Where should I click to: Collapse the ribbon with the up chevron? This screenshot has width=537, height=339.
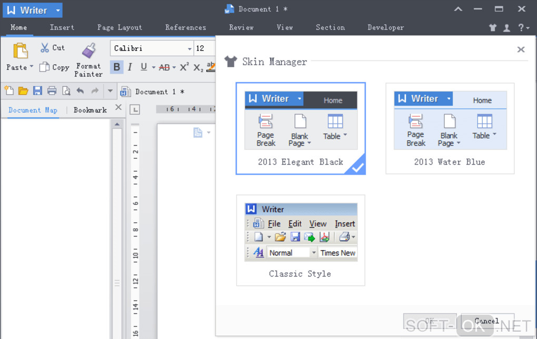click(x=458, y=9)
